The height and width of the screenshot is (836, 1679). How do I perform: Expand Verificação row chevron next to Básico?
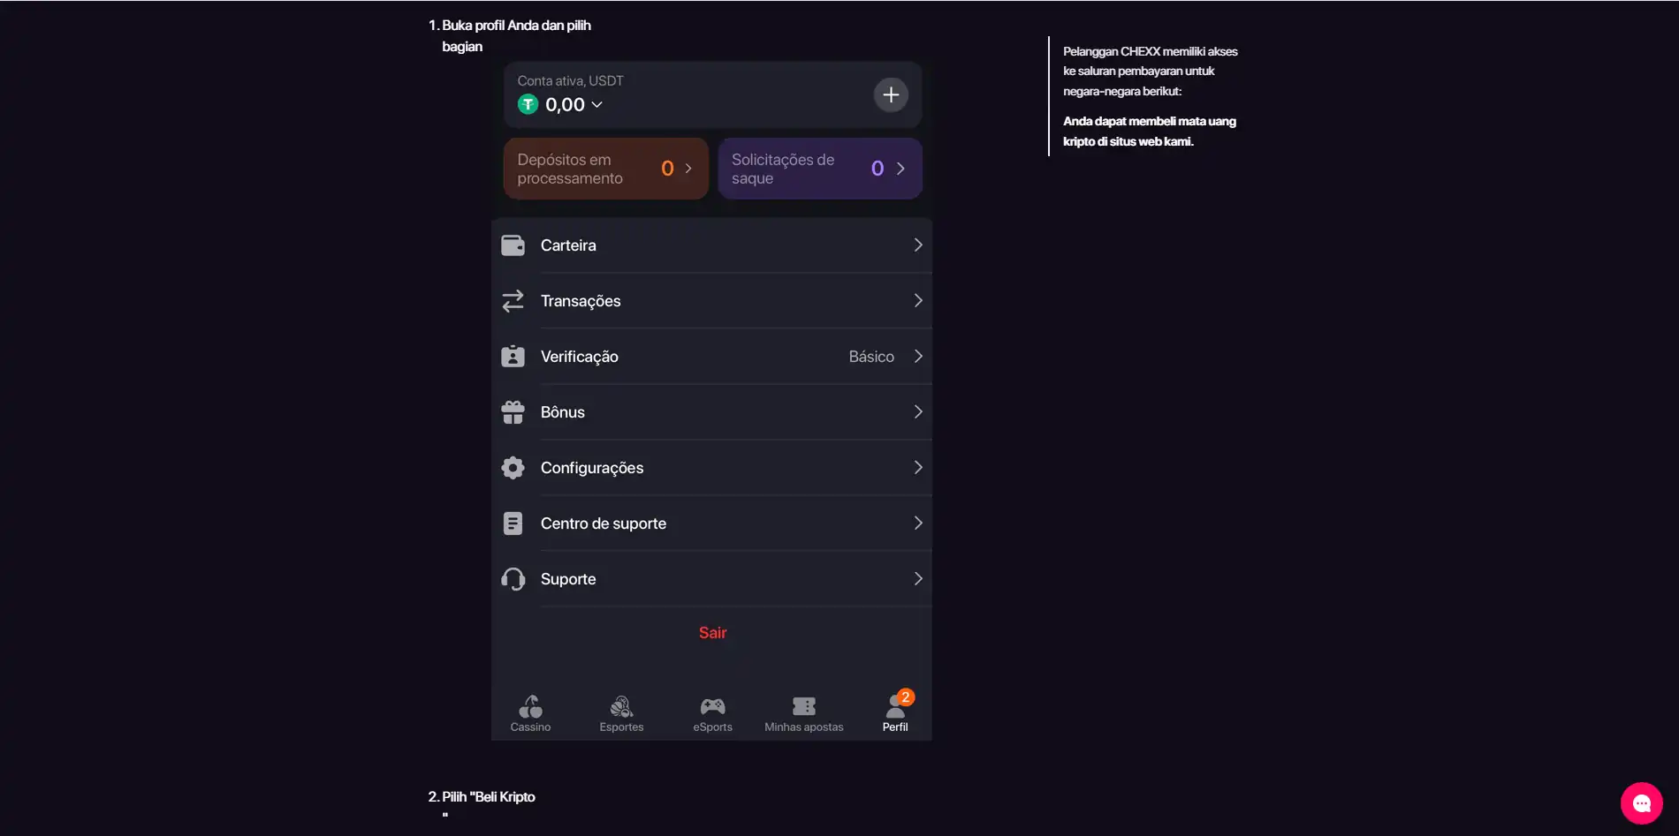[918, 357]
